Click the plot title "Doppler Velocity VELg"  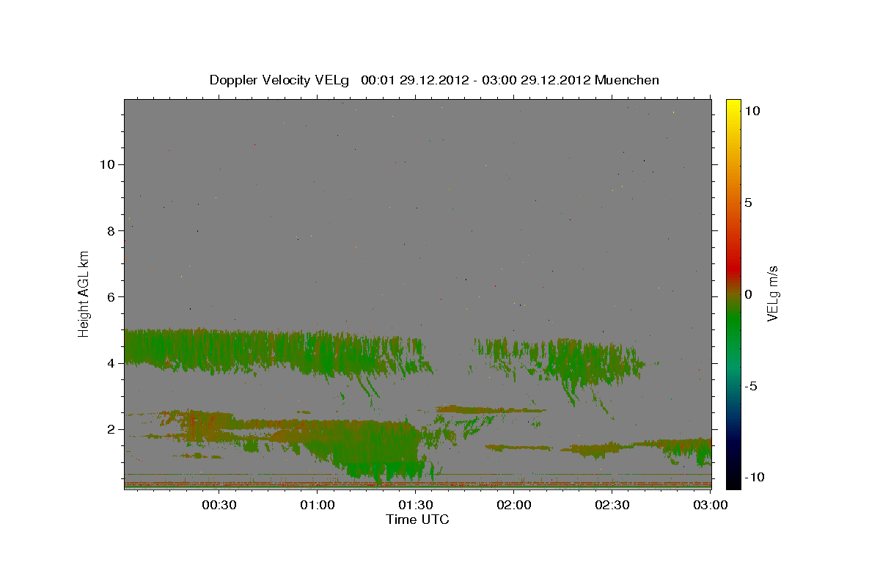[x=281, y=80]
